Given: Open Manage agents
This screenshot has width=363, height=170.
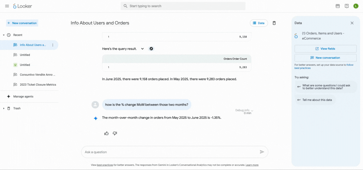Looking at the screenshot, I should (23, 97).
